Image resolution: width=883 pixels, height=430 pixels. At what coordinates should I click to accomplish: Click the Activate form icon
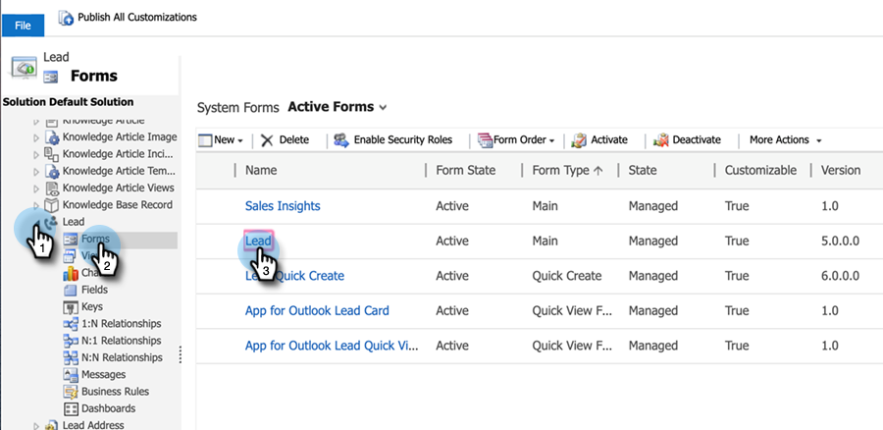580,140
